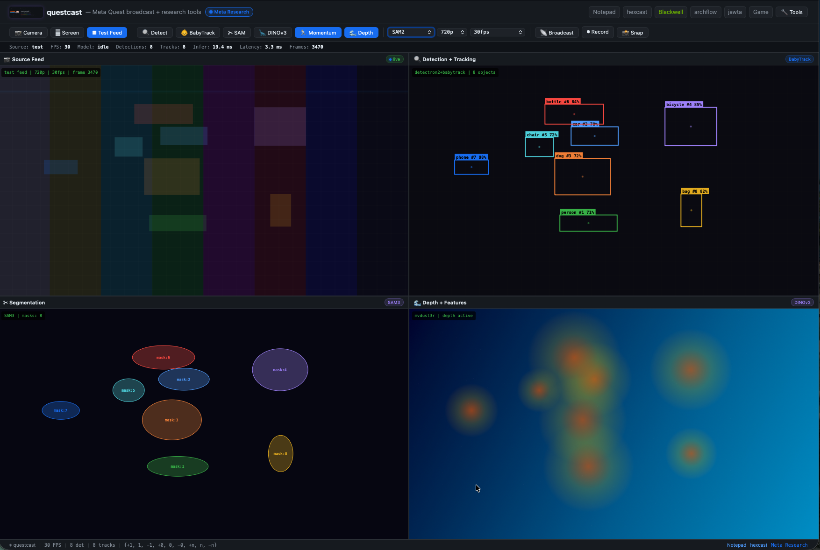The height and width of the screenshot is (550, 820).
Task: Start the Broadcast stream
Action: point(556,33)
